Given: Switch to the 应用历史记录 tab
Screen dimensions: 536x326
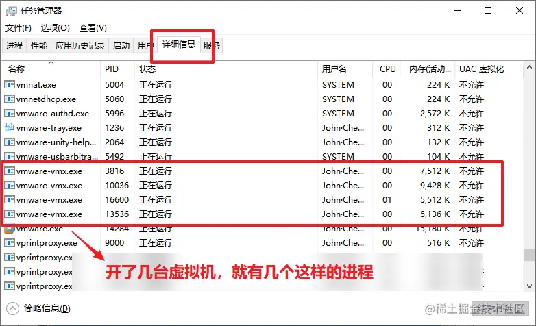Looking at the screenshot, I should (x=80, y=45).
